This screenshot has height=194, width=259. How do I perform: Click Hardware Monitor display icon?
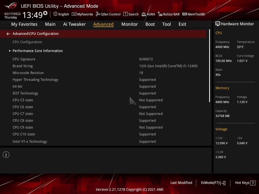point(218,24)
